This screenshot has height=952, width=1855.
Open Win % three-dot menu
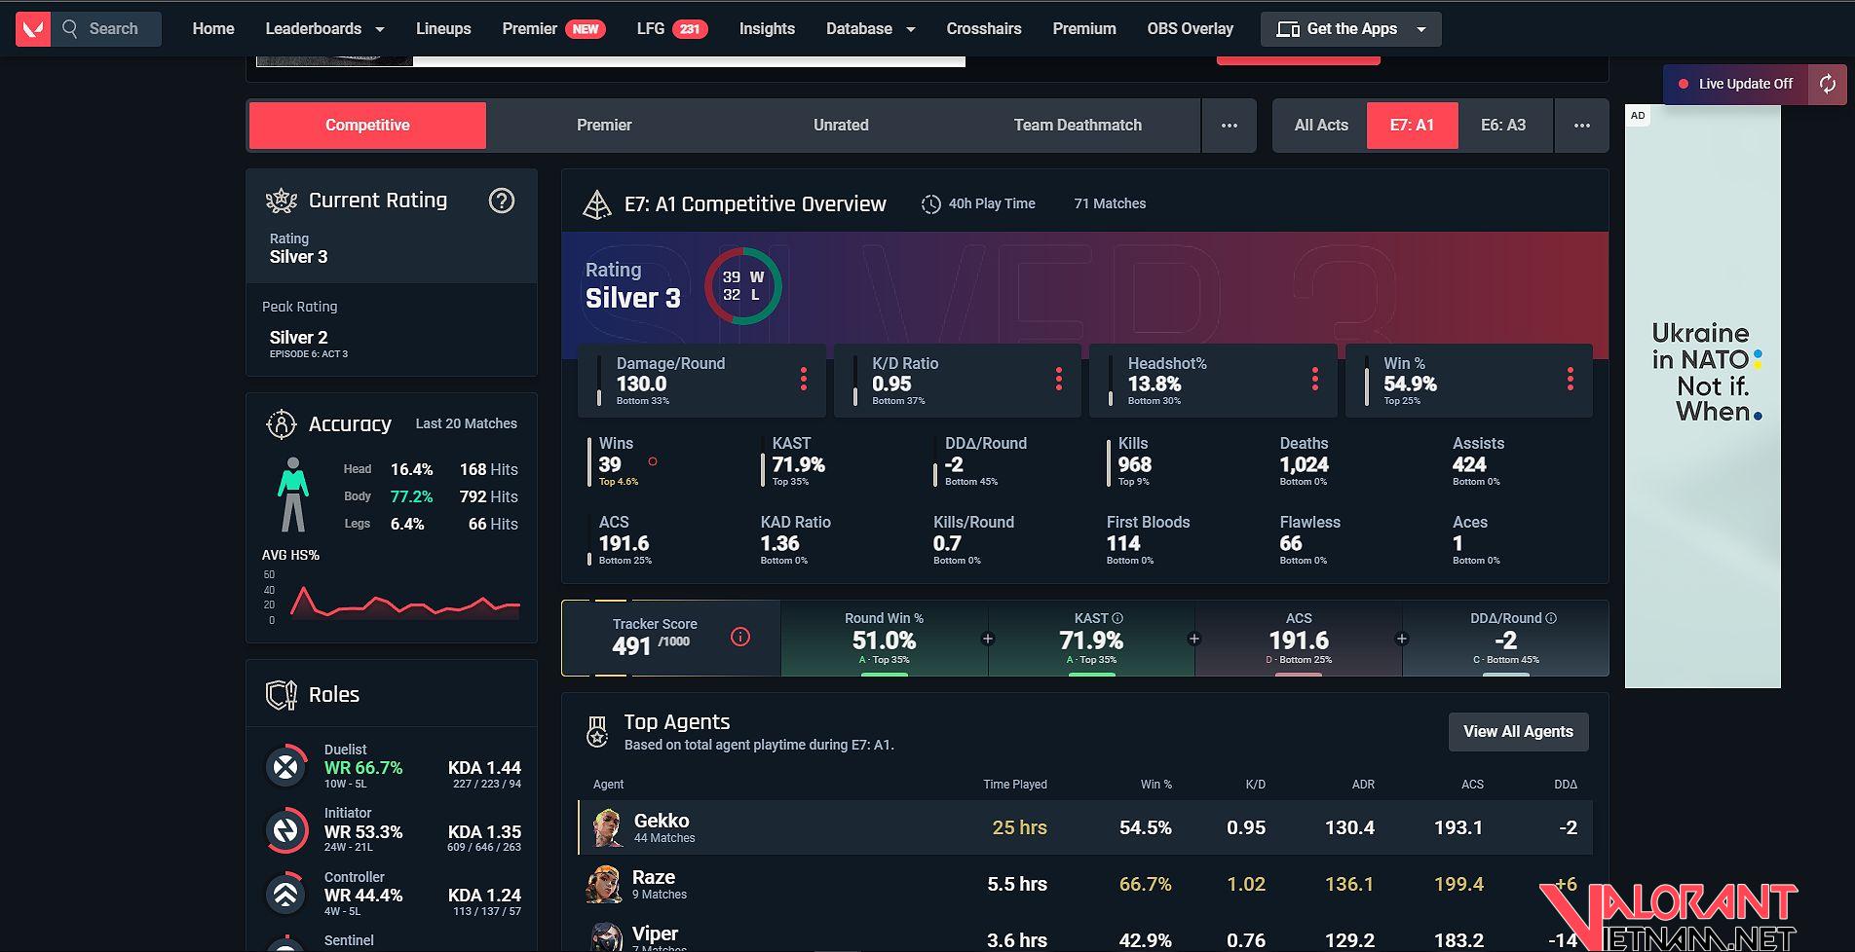pyautogui.click(x=1571, y=380)
